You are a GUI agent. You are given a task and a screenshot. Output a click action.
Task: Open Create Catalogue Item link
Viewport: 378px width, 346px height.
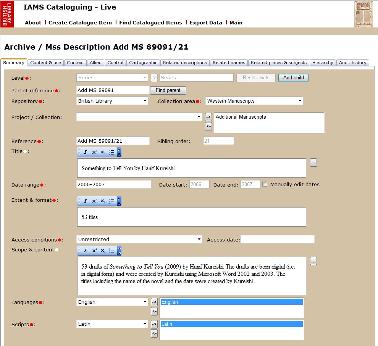[80, 23]
